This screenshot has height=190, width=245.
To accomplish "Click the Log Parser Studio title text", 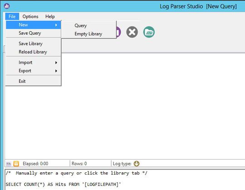I will [181, 6].
